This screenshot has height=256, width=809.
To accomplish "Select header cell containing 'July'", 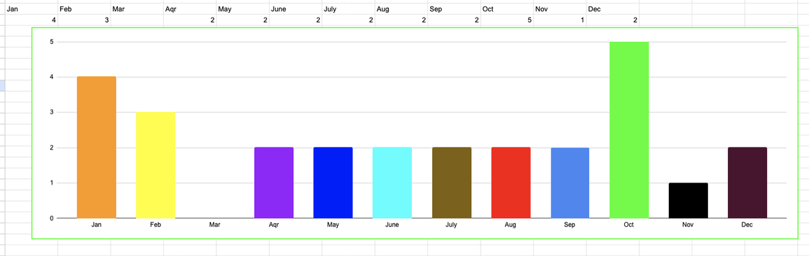I will 349,9.
